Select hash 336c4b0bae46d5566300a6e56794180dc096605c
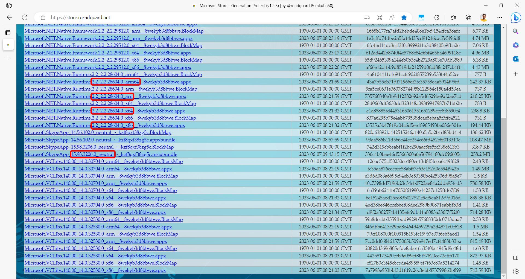This screenshot has height=279, width=525. [x=413, y=154]
